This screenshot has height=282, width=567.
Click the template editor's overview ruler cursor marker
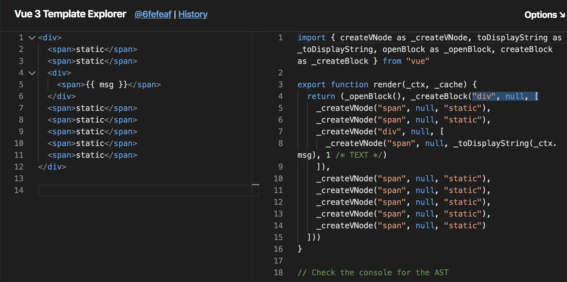click(x=255, y=185)
